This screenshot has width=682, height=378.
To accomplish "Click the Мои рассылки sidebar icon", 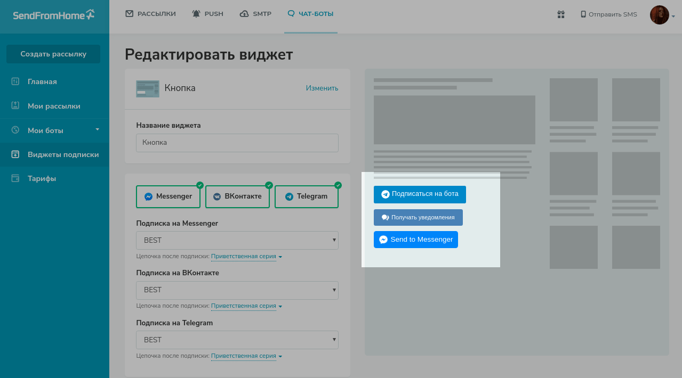I will [x=15, y=105].
